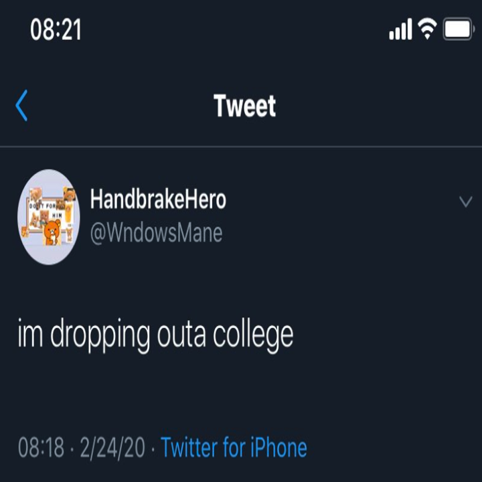
Task: Click the word "college" in the tweet
Action: point(253,335)
